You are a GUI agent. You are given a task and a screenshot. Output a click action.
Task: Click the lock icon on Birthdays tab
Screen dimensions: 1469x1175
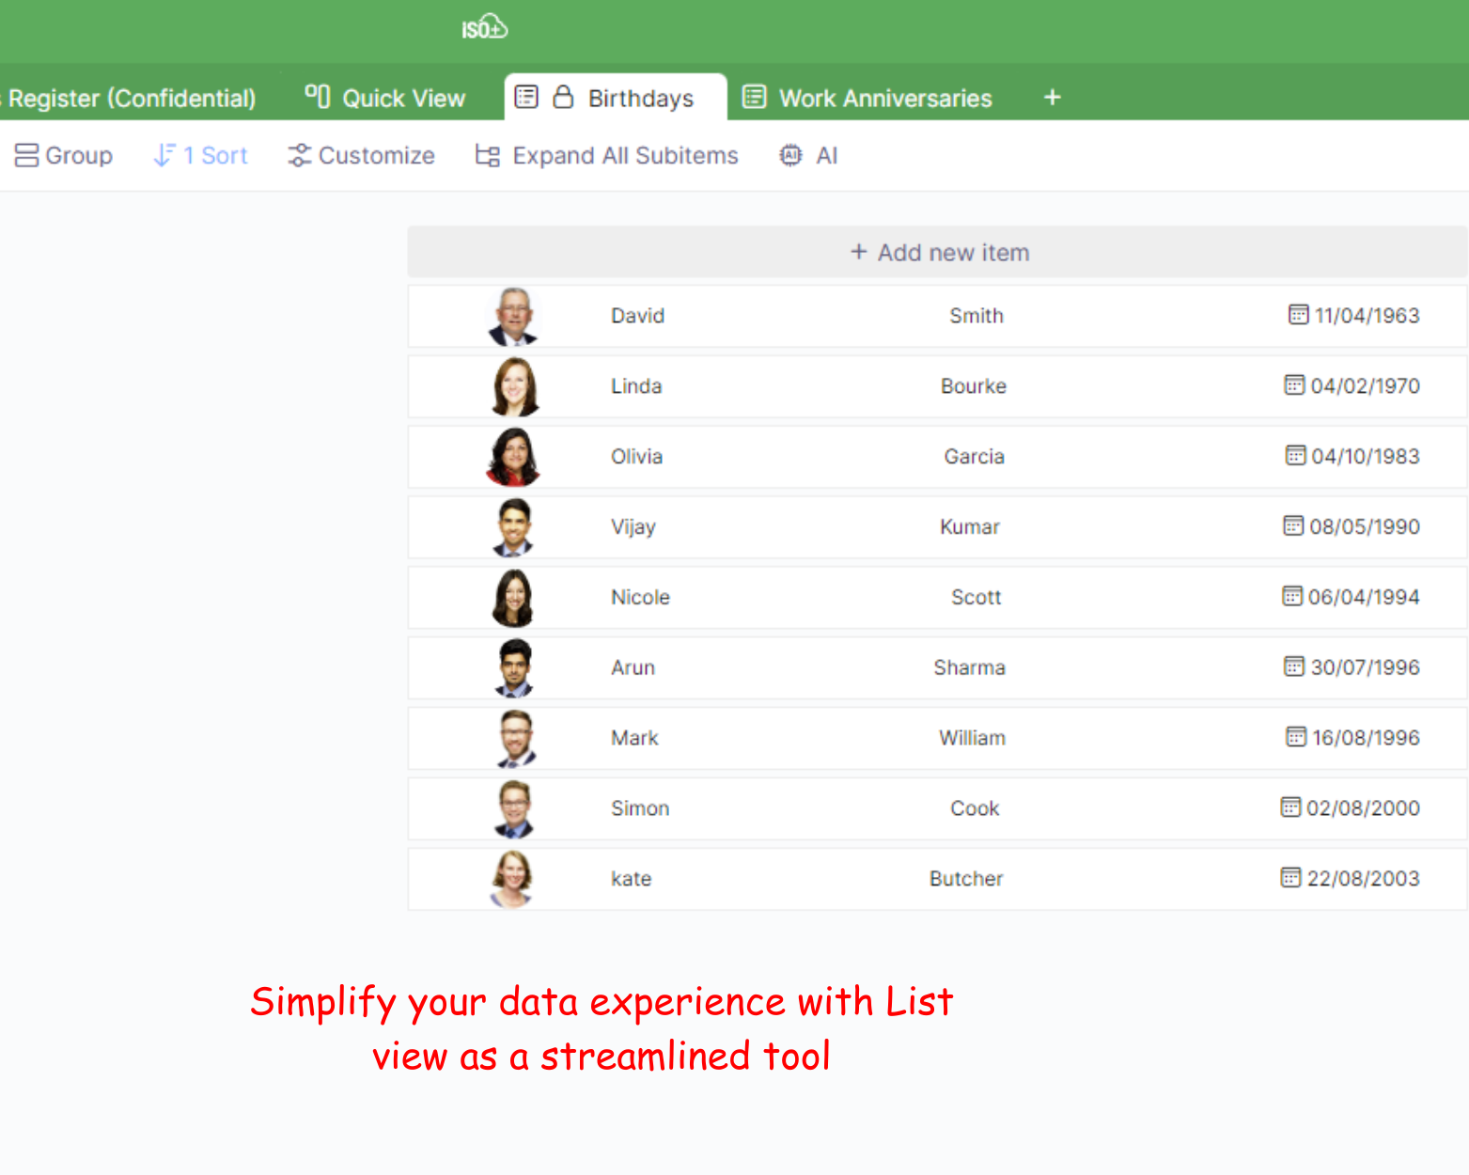pos(563,97)
